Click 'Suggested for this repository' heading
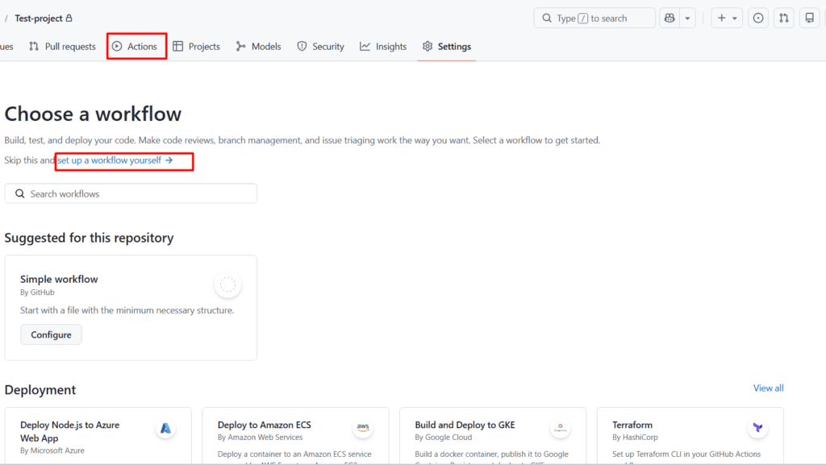 (89, 238)
